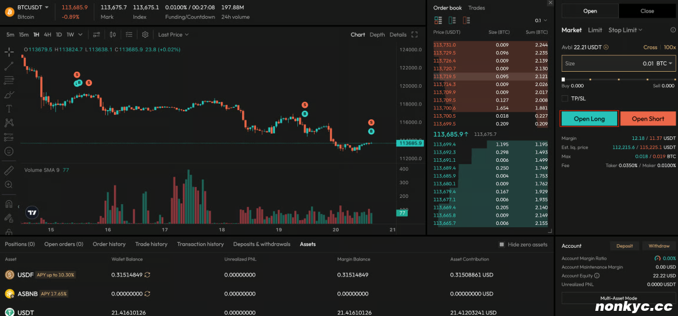Open the checklist icon in chart toolbar
Viewport: 678px width, 316px height.
[x=129, y=34]
